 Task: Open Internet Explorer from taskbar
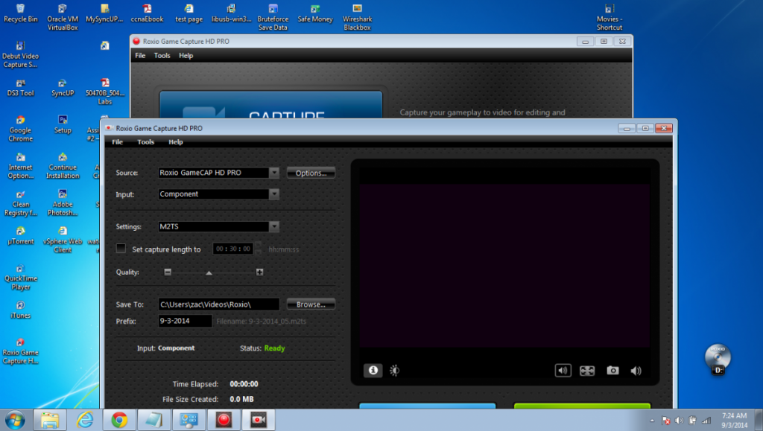85,420
